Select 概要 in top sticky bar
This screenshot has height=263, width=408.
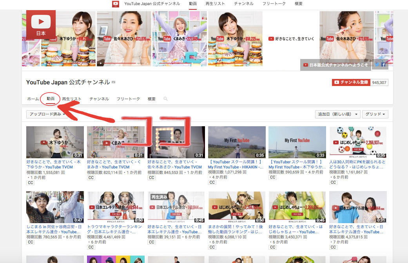tap(298, 4)
